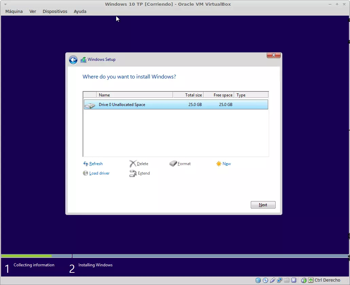Image resolution: width=350 pixels, height=285 pixels.
Task: Open the Máquina menu
Action: [14, 11]
